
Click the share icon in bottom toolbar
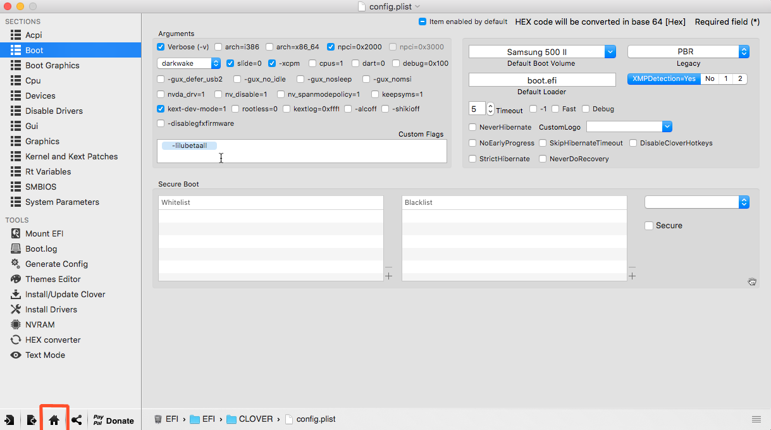click(77, 420)
